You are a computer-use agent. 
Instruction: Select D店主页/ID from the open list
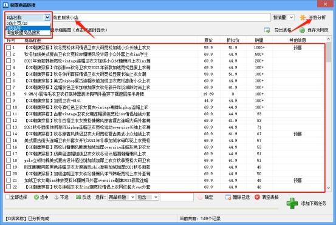coord(28,23)
